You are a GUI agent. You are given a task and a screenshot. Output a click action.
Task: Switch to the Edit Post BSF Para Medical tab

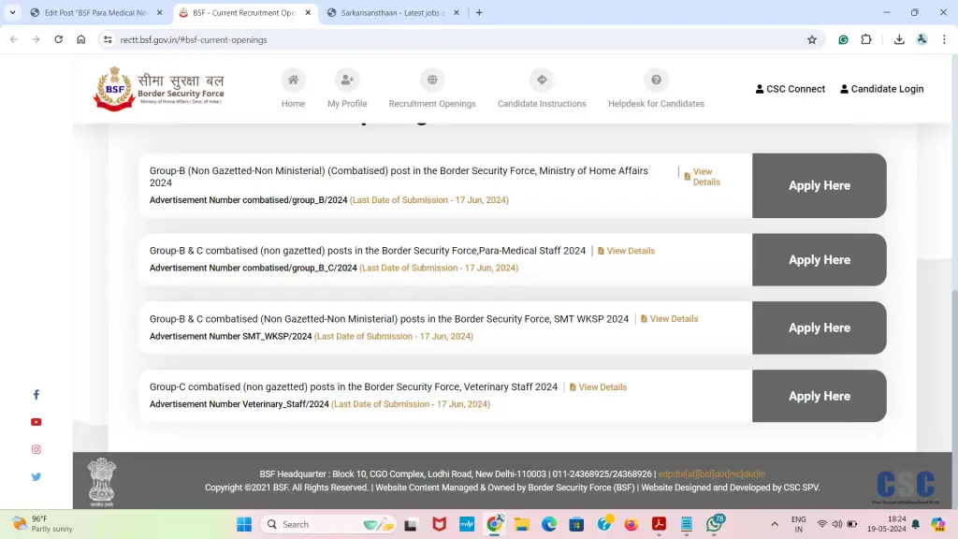point(95,13)
